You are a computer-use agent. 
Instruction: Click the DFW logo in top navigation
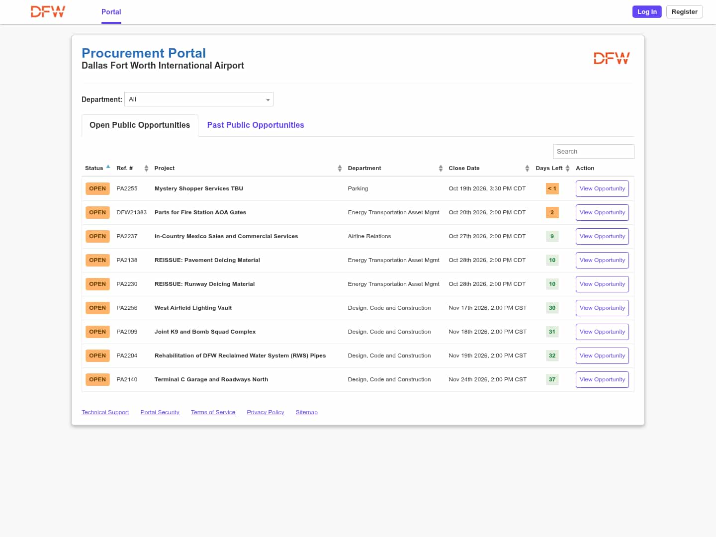pos(48,11)
